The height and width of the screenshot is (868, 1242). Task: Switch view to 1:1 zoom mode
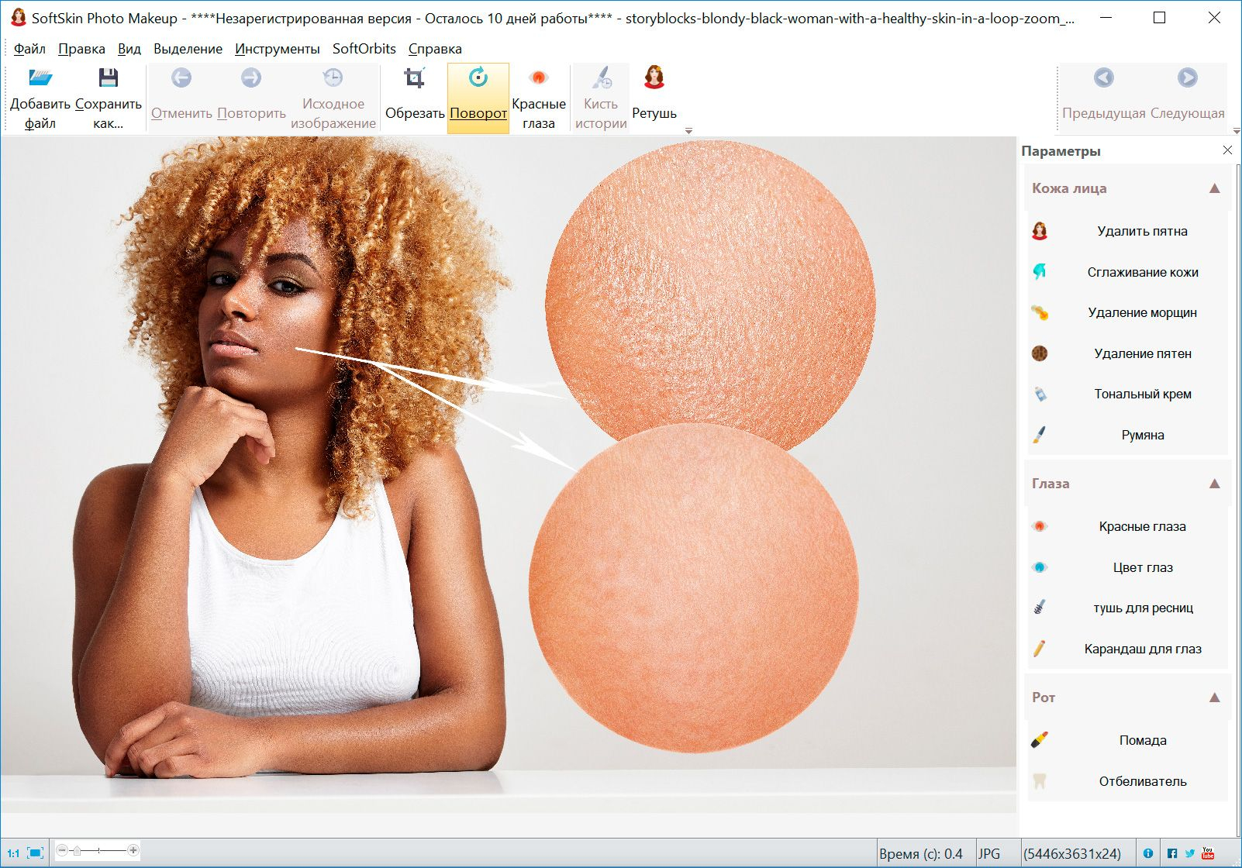(x=12, y=850)
